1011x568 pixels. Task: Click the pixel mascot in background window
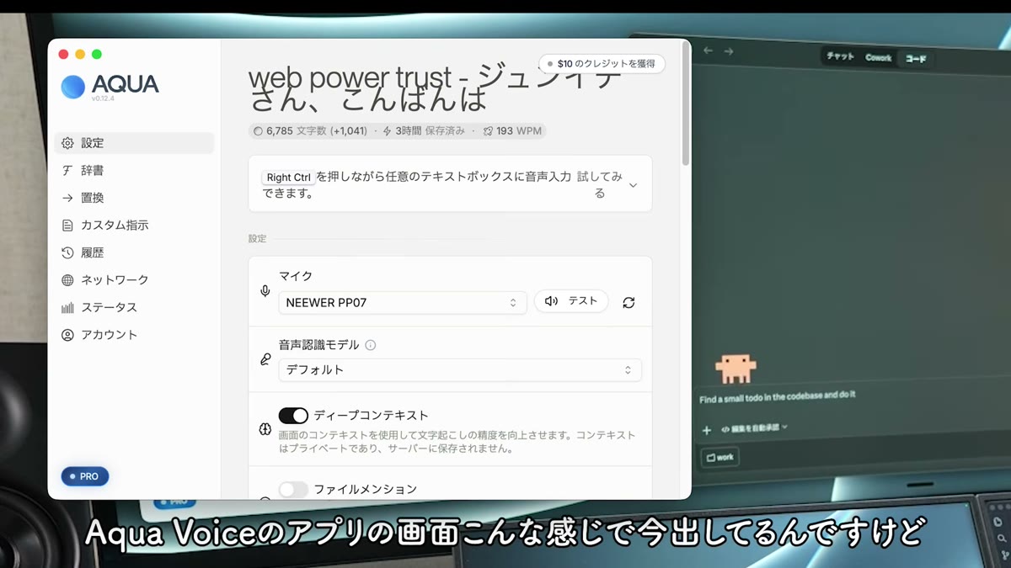pyautogui.click(x=736, y=368)
